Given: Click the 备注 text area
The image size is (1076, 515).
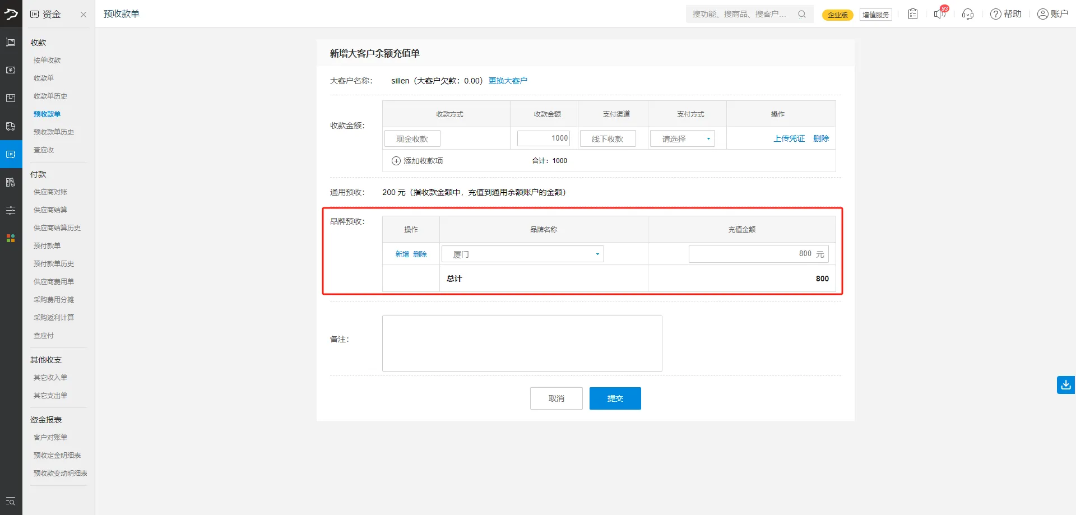Looking at the screenshot, I should (x=522, y=343).
